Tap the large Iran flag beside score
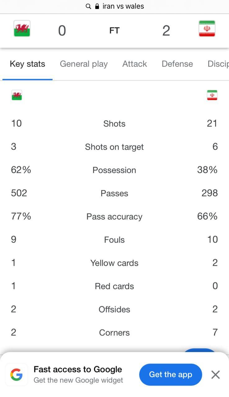Screen dimensions: 229x397 207,29
